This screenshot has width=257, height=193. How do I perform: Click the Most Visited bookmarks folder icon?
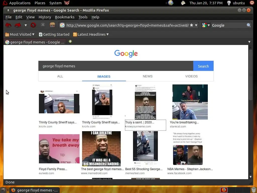(x=7, y=34)
